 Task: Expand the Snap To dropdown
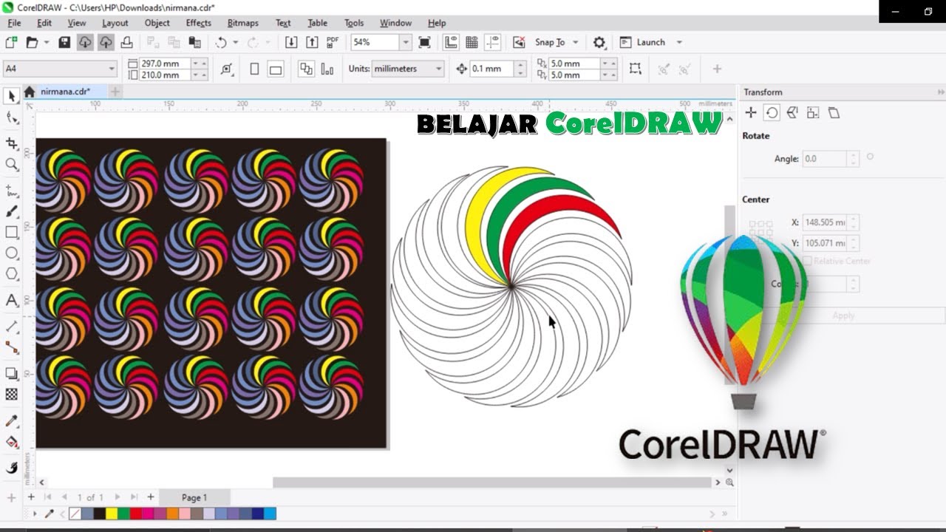(576, 42)
